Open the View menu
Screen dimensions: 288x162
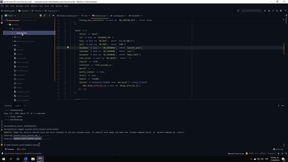tap(12, 6)
